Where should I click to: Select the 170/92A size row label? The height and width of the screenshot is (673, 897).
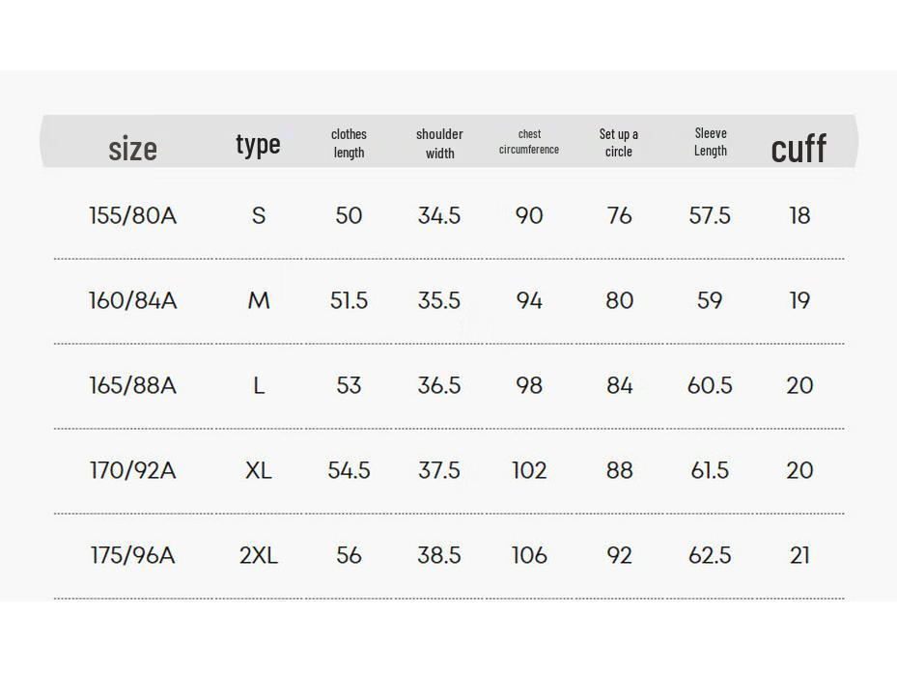(x=133, y=470)
